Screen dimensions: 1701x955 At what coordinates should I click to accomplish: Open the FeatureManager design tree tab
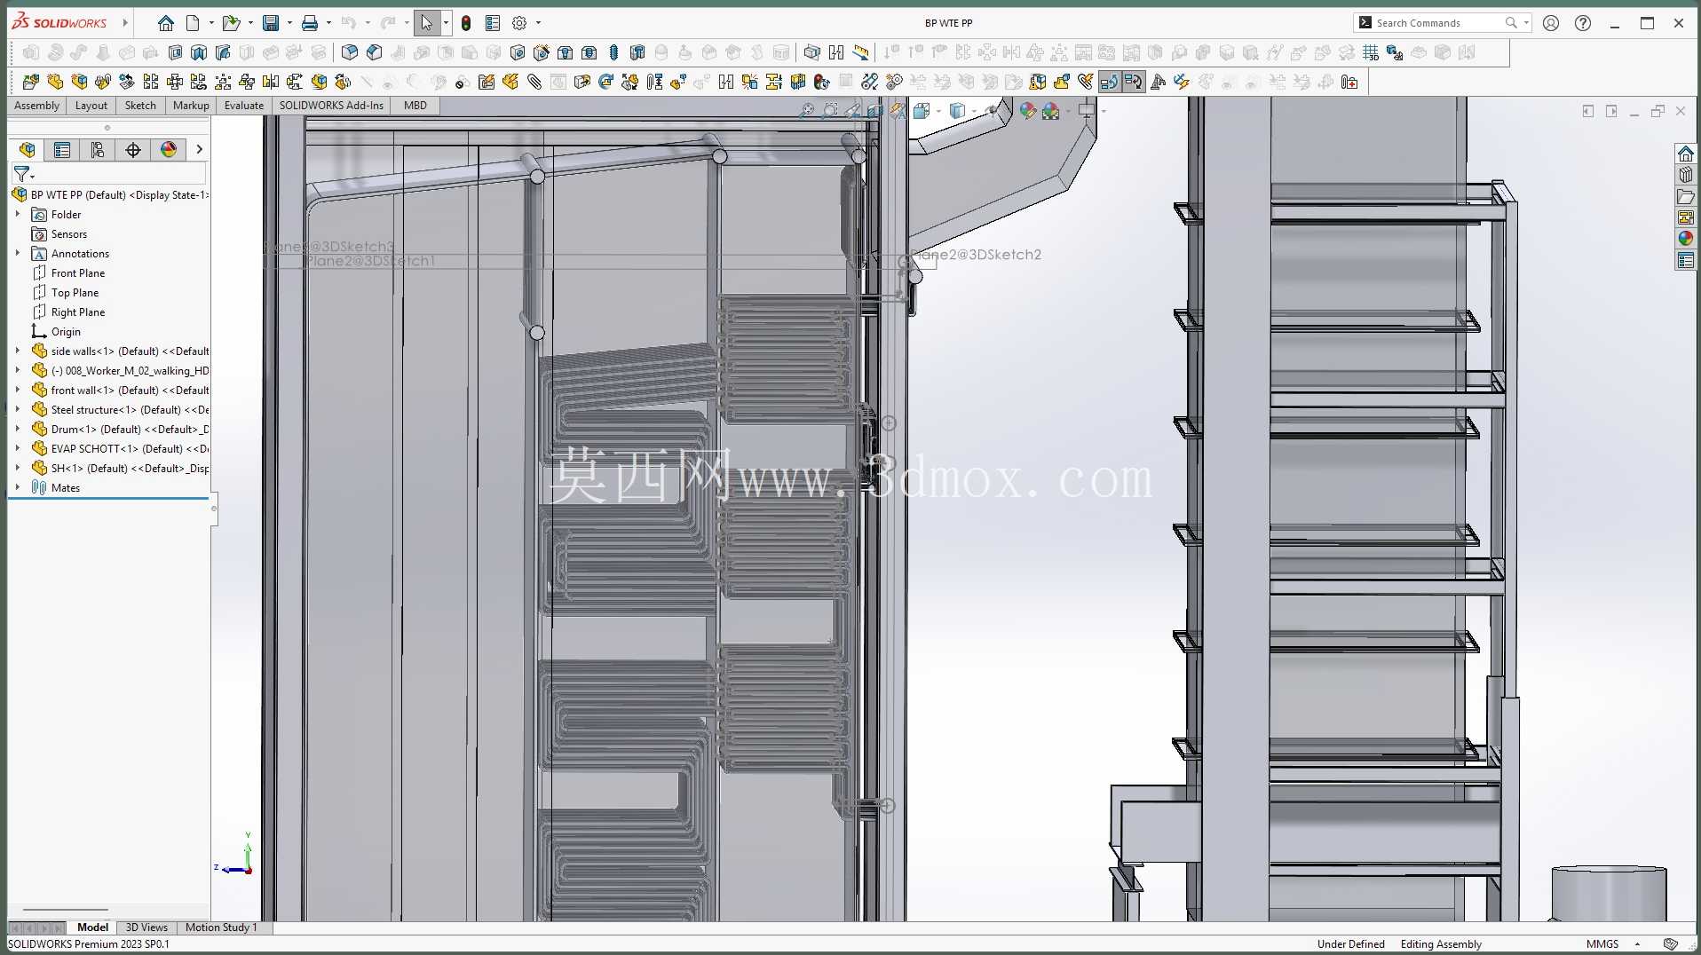coord(28,149)
